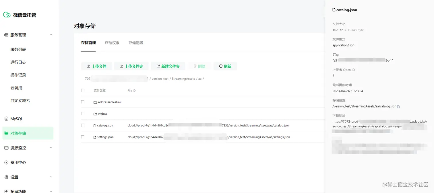Viewport: 434px width, 193px height.
Task: Open the AddressablesLink folder name
Action: click(110, 102)
